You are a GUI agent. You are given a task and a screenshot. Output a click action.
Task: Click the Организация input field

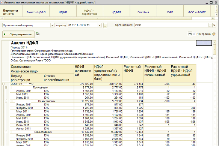coord(171,25)
